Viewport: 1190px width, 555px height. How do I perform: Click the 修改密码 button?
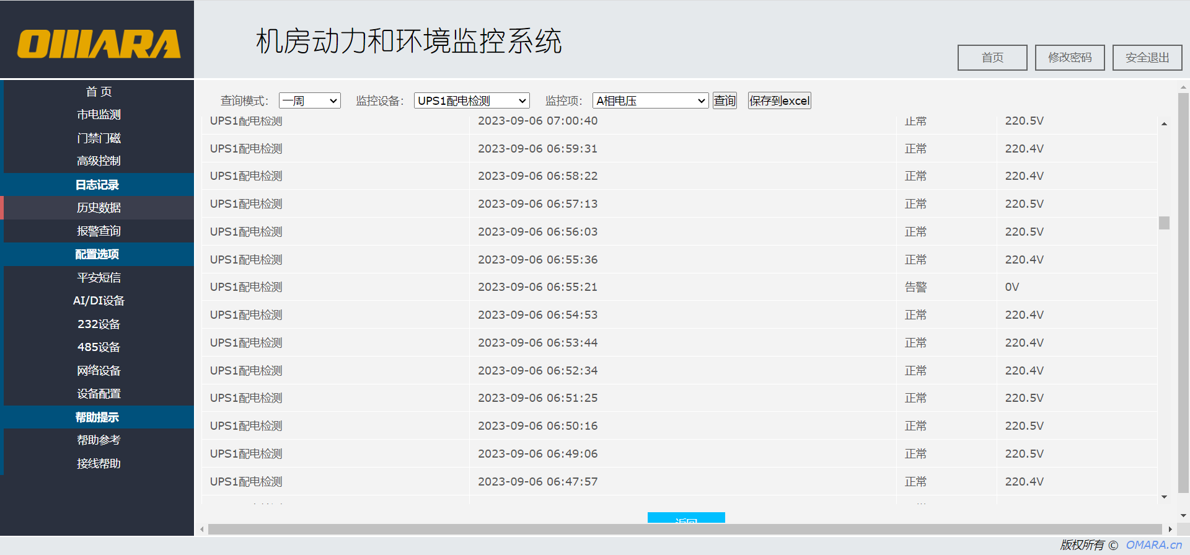click(x=1070, y=58)
